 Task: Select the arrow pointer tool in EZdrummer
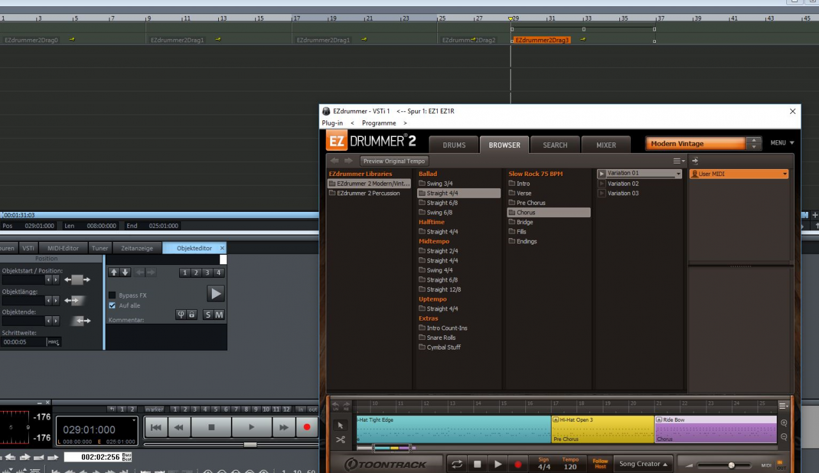click(x=340, y=425)
